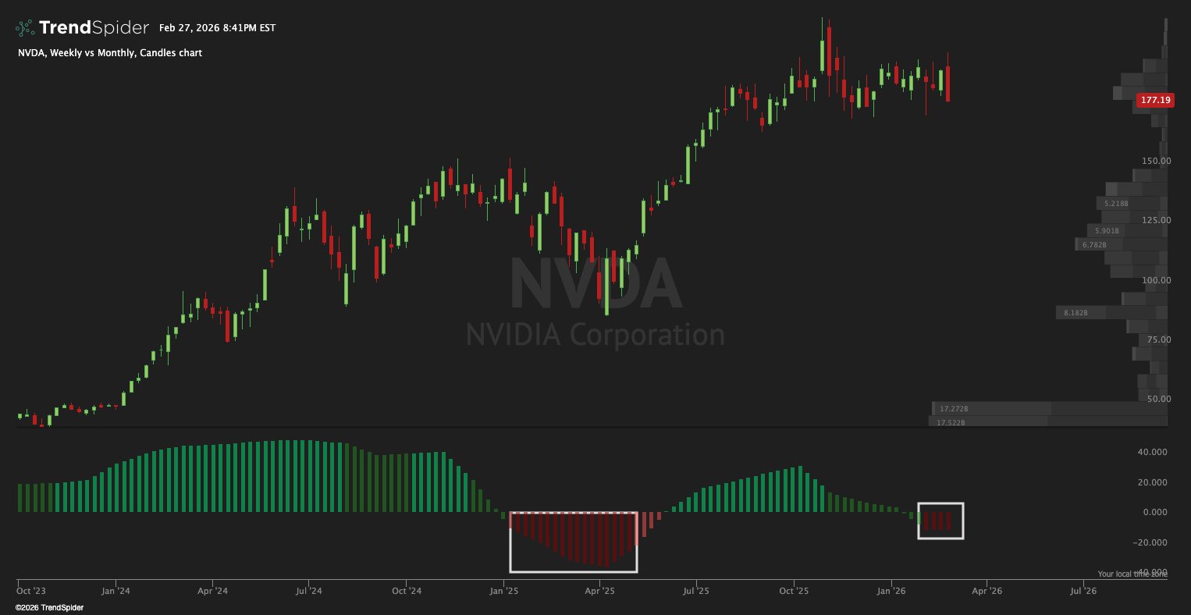1191x615 pixels.
Task: Click the 40.000 indicator axis label
Action: point(1152,452)
